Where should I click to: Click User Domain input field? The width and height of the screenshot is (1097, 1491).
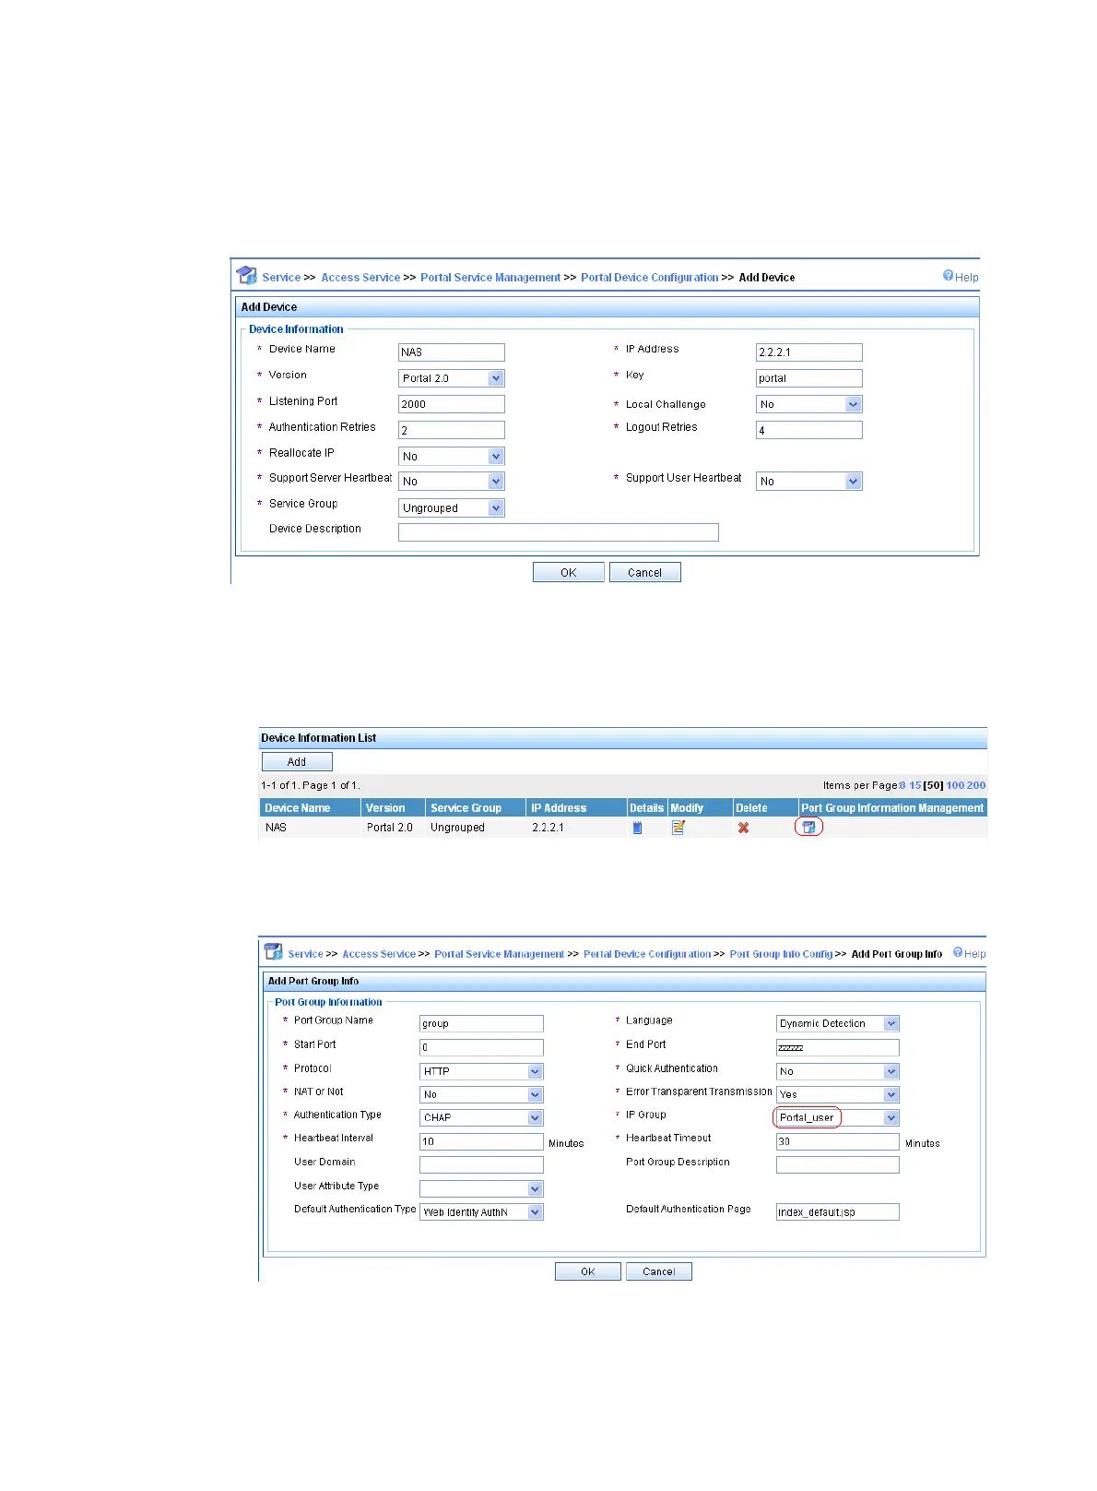(x=481, y=1164)
